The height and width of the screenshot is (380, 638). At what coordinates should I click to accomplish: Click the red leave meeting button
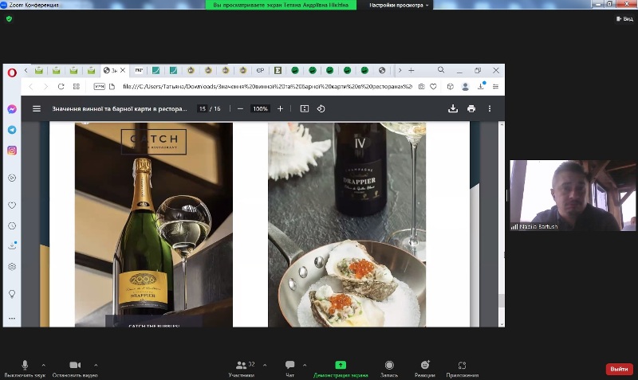pyautogui.click(x=619, y=369)
